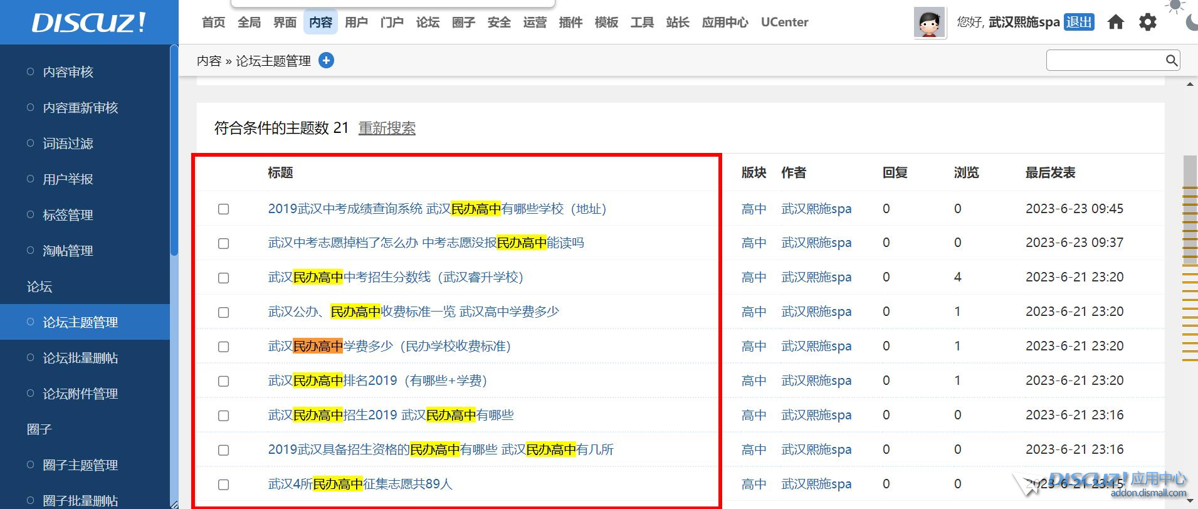
Task: Open the 全局 top menu
Action: click(x=249, y=23)
